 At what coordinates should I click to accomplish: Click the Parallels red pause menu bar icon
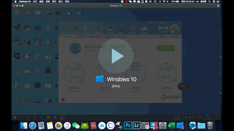[126, 1]
